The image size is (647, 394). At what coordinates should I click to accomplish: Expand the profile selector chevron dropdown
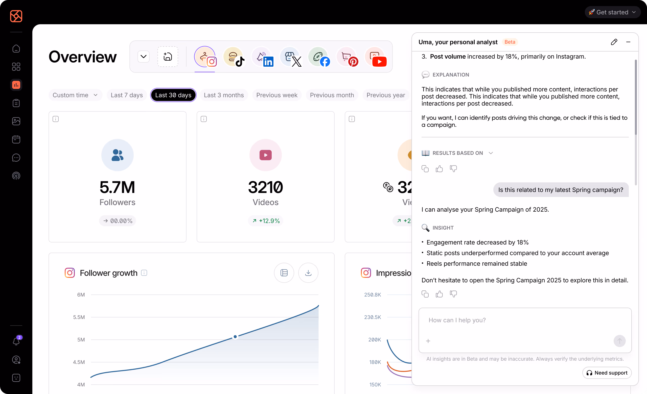click(x=144, y=57)
